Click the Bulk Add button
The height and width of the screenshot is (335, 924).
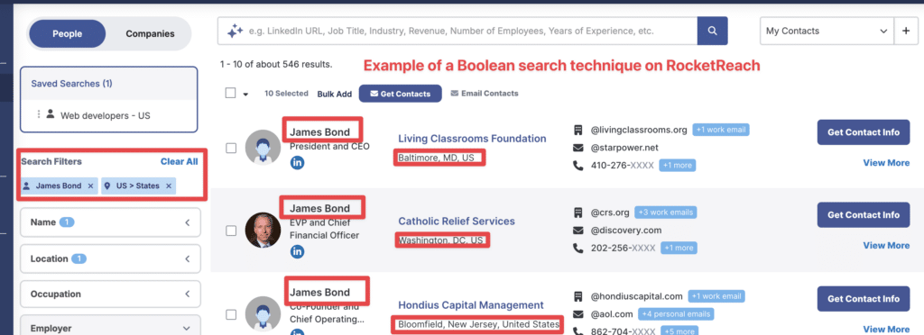click(334, 94)
